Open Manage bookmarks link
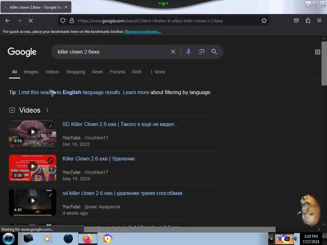Viewport: 327px width, 245px height. coord(143,32)
